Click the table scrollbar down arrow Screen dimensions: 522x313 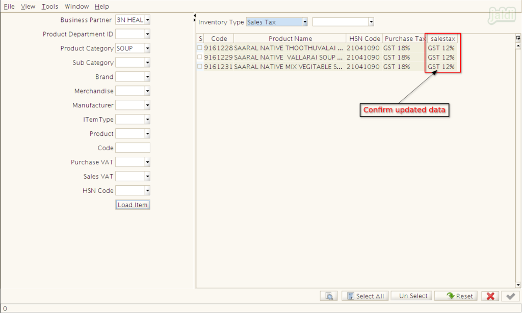(518, 285)
